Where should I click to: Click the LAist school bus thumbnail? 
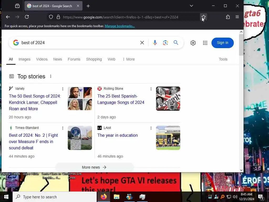click(x=168, y=138)
